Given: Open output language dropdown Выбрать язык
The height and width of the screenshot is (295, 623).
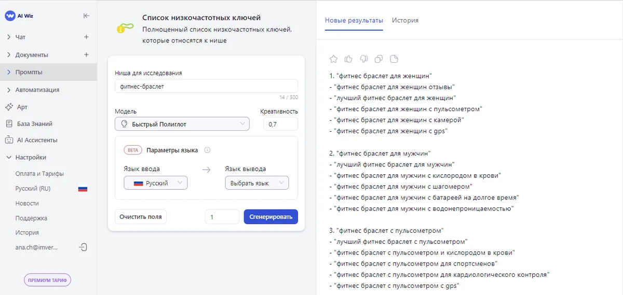Looking at the screenshot, I should click(x=256, y=183).
